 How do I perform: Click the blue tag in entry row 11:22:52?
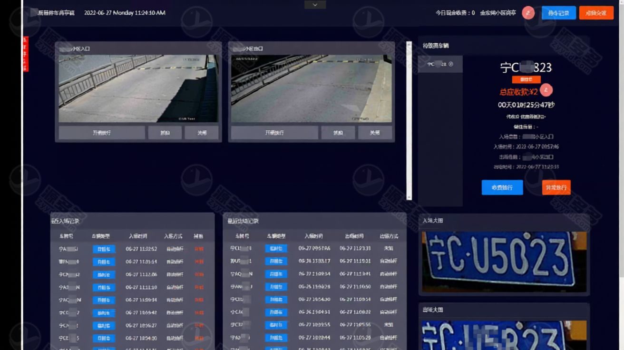[104, 249]
